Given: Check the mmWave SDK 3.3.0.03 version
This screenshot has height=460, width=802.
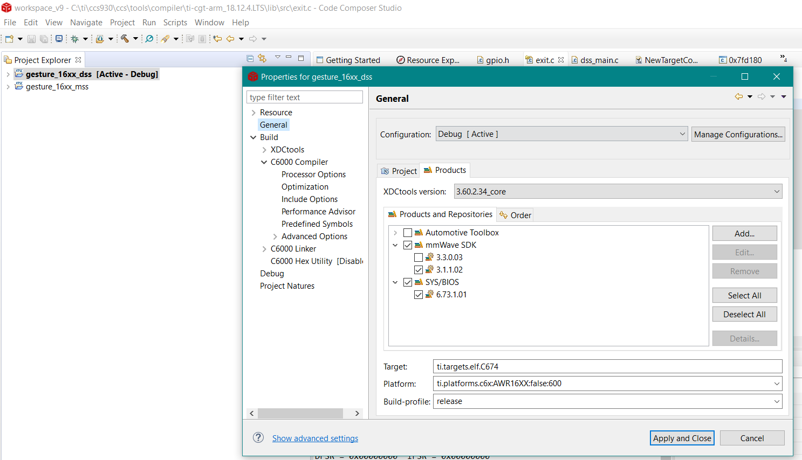Looking at the screenshot, I should pyautogui.click(x=419, y=257).
